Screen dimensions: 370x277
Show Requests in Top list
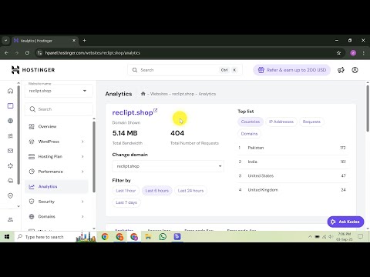tap(311, 122)
